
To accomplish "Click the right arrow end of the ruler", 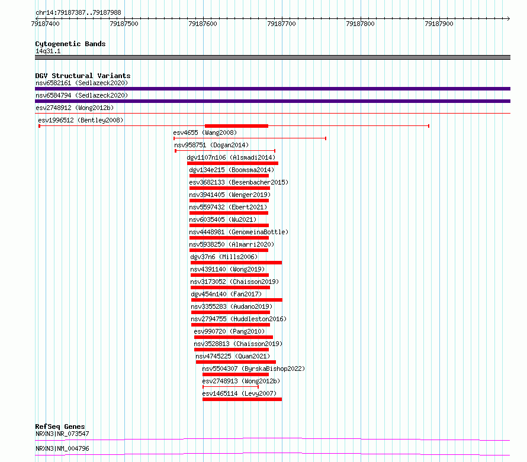I will pyautogui.click(x=509, y=18).
